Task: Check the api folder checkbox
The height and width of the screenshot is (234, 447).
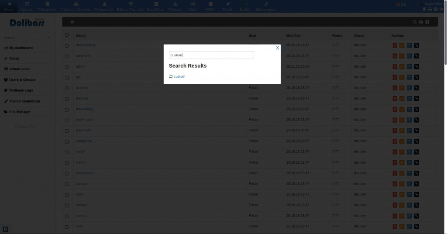Action: tap(67, 78)
